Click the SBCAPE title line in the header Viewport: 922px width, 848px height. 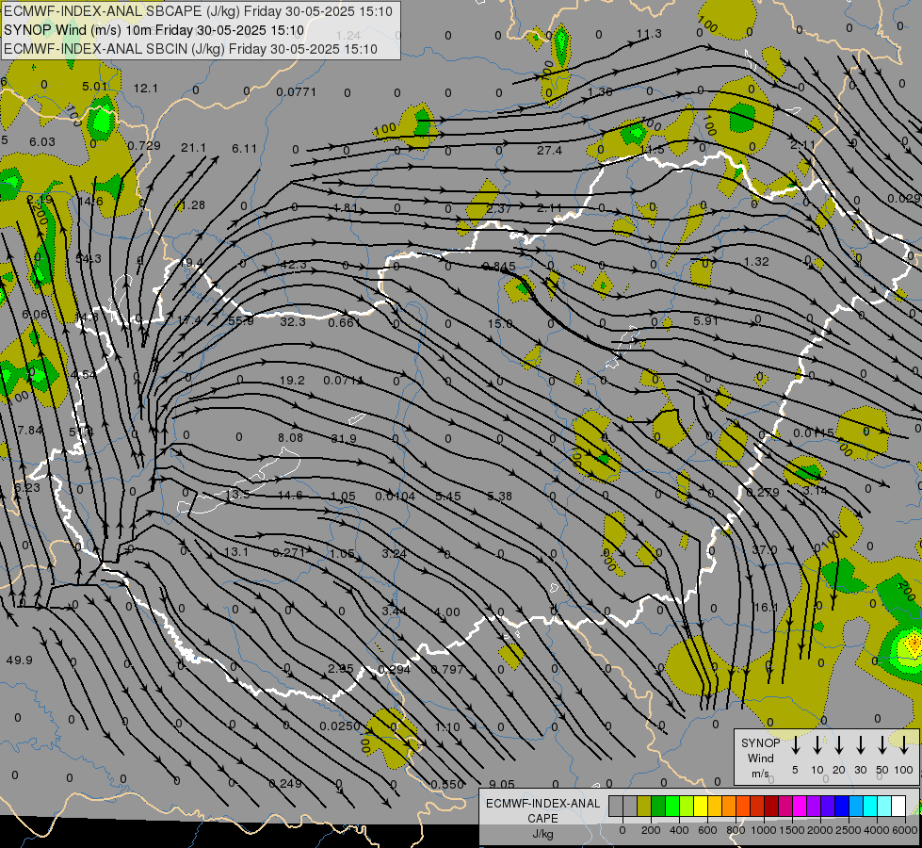[198, 11]
